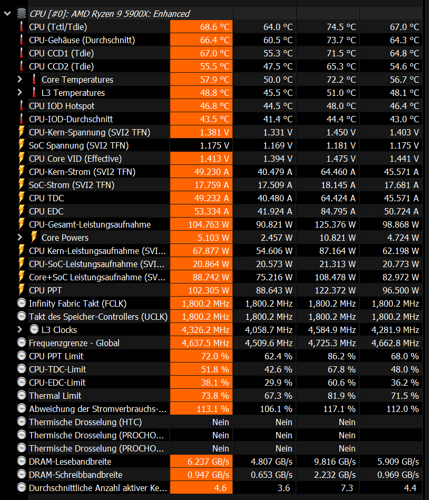Expand the L3 Temperatures row

20,93
